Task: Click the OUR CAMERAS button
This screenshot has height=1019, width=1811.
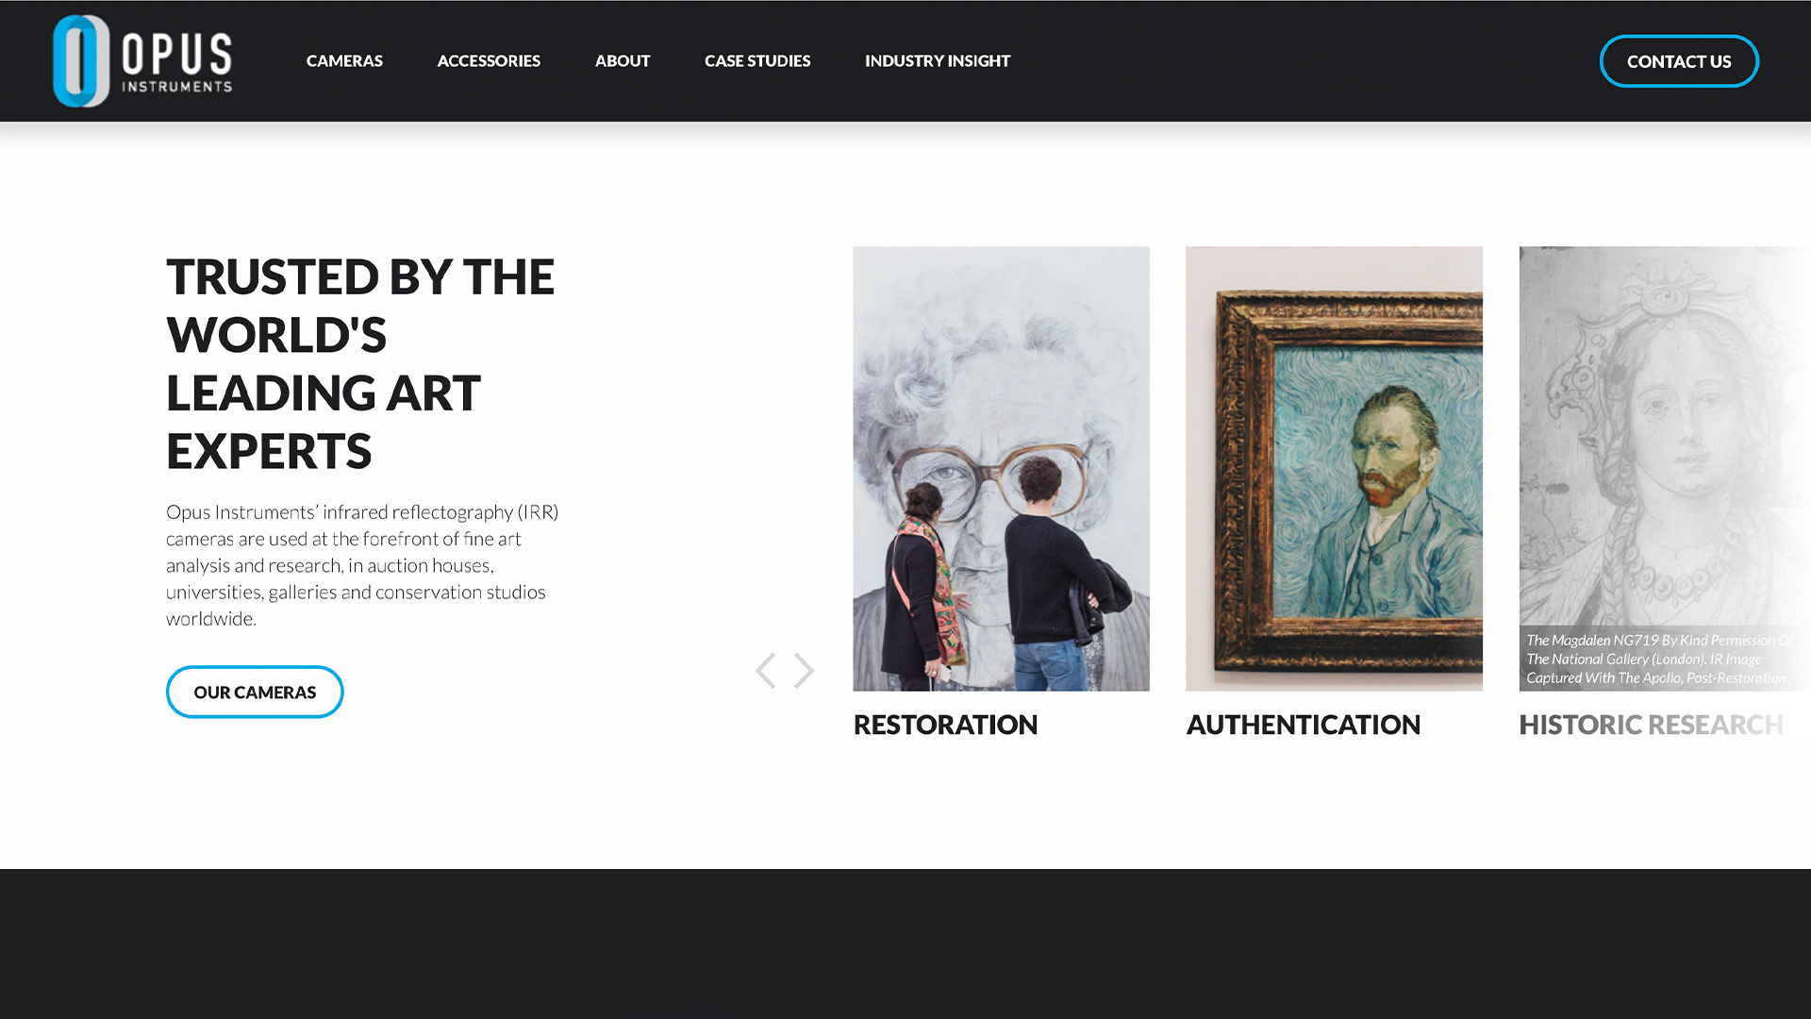Action: (255, 691)
